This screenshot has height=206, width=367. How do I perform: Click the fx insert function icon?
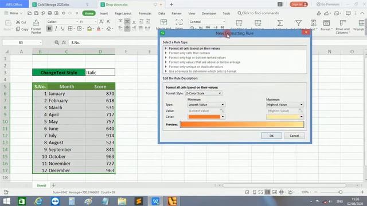pyautogui.click(x=64, y=42)
